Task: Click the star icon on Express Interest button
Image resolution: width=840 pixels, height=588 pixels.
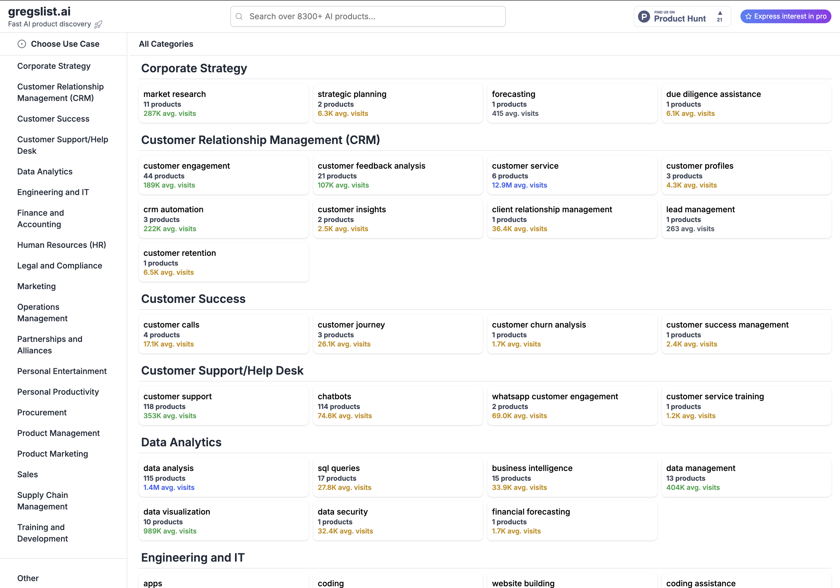Action: [x=749, y=16]
